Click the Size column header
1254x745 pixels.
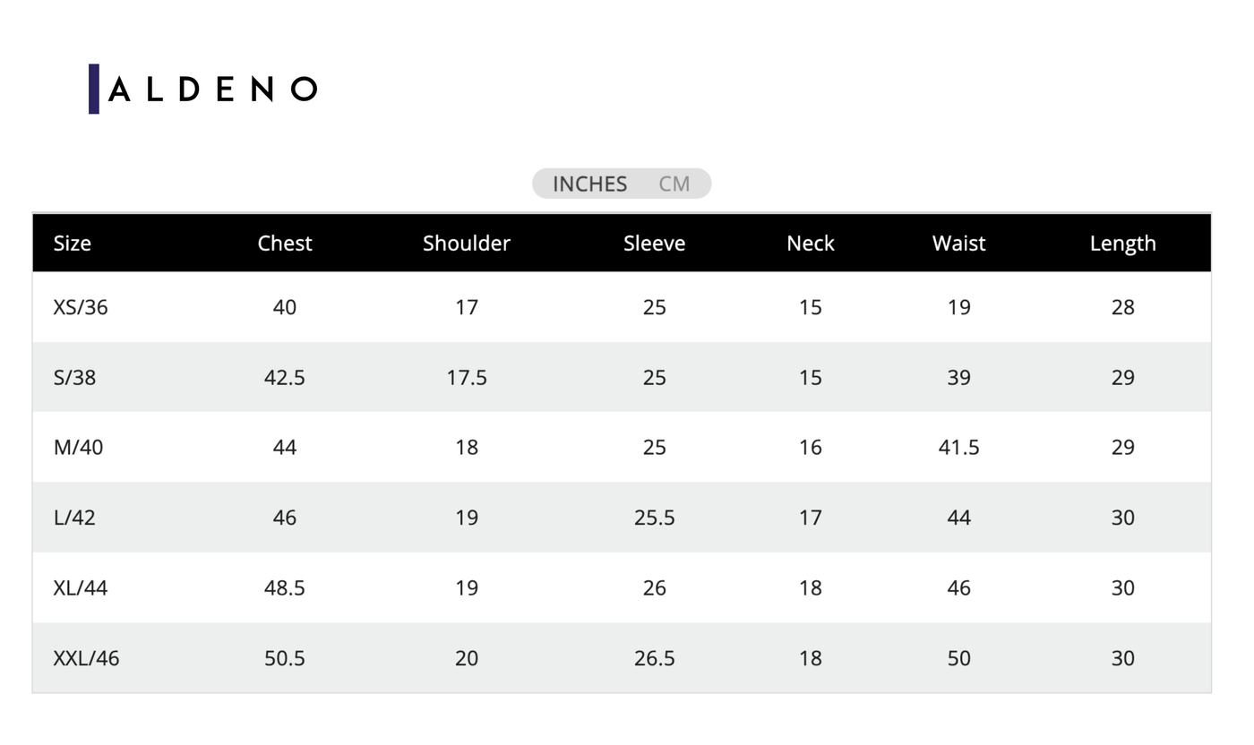(x=73, y=244)
